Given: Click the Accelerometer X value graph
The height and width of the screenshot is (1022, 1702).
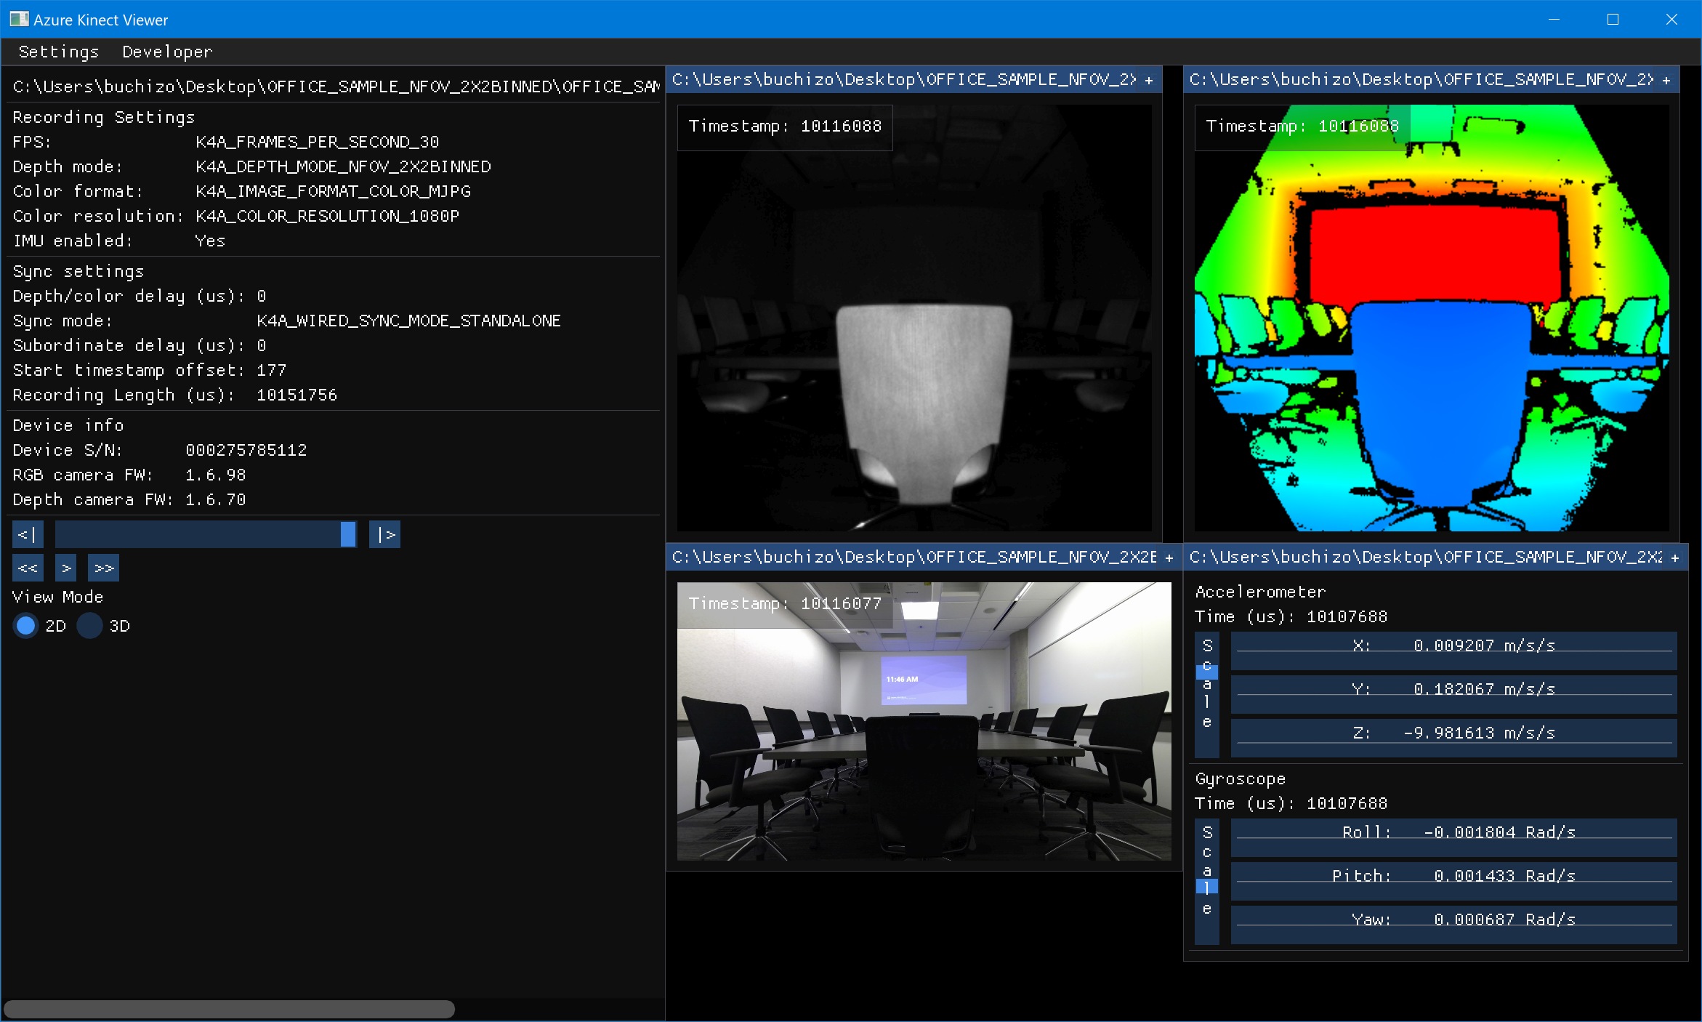Looking at the screenshot, I should click(x=1453, y=651).
